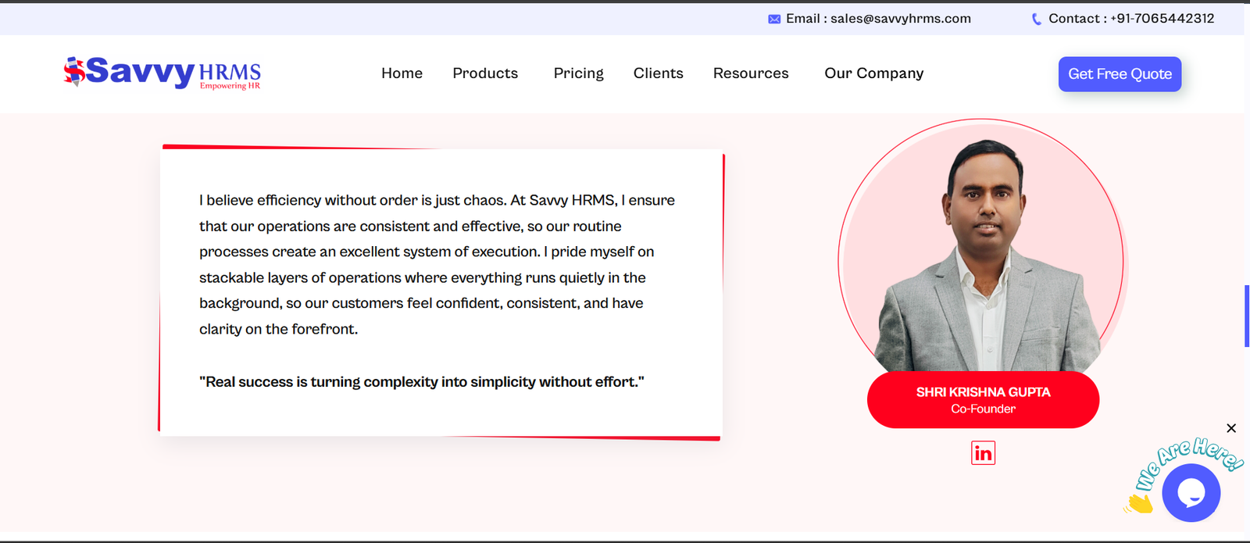Open the chat bubble widget

pos(1191,493)
